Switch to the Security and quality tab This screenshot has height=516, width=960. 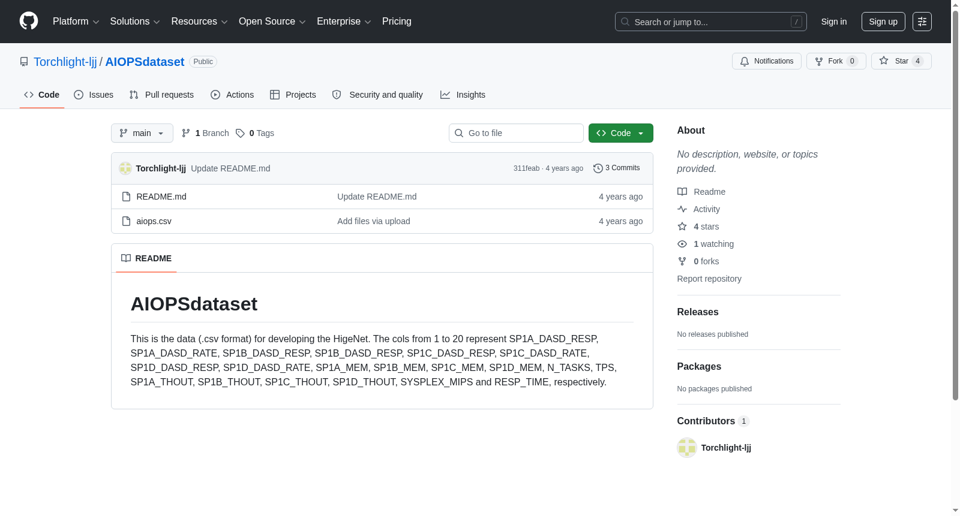coord(377,95)
